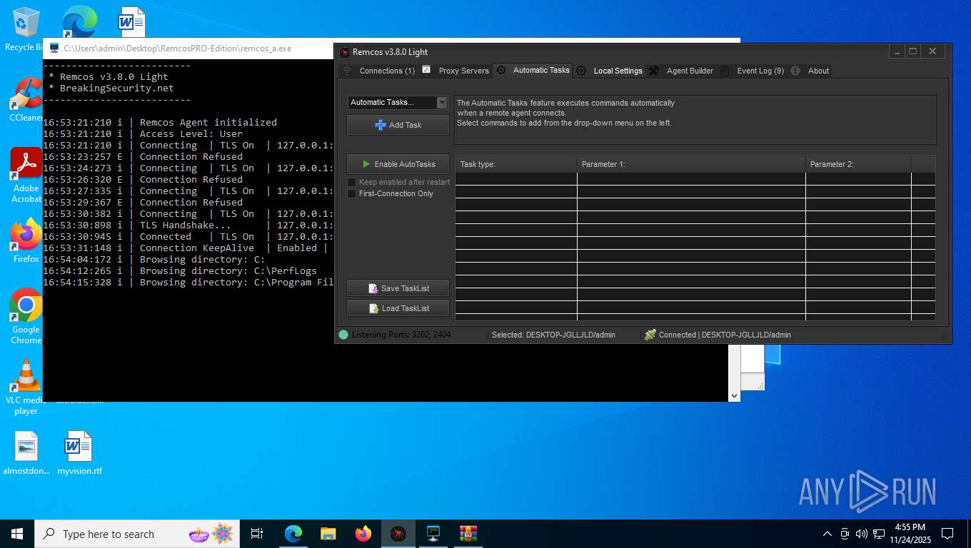Open File Explorer from the taskbar
This screenshot has width=971, height=548.
tap(328, 534)
